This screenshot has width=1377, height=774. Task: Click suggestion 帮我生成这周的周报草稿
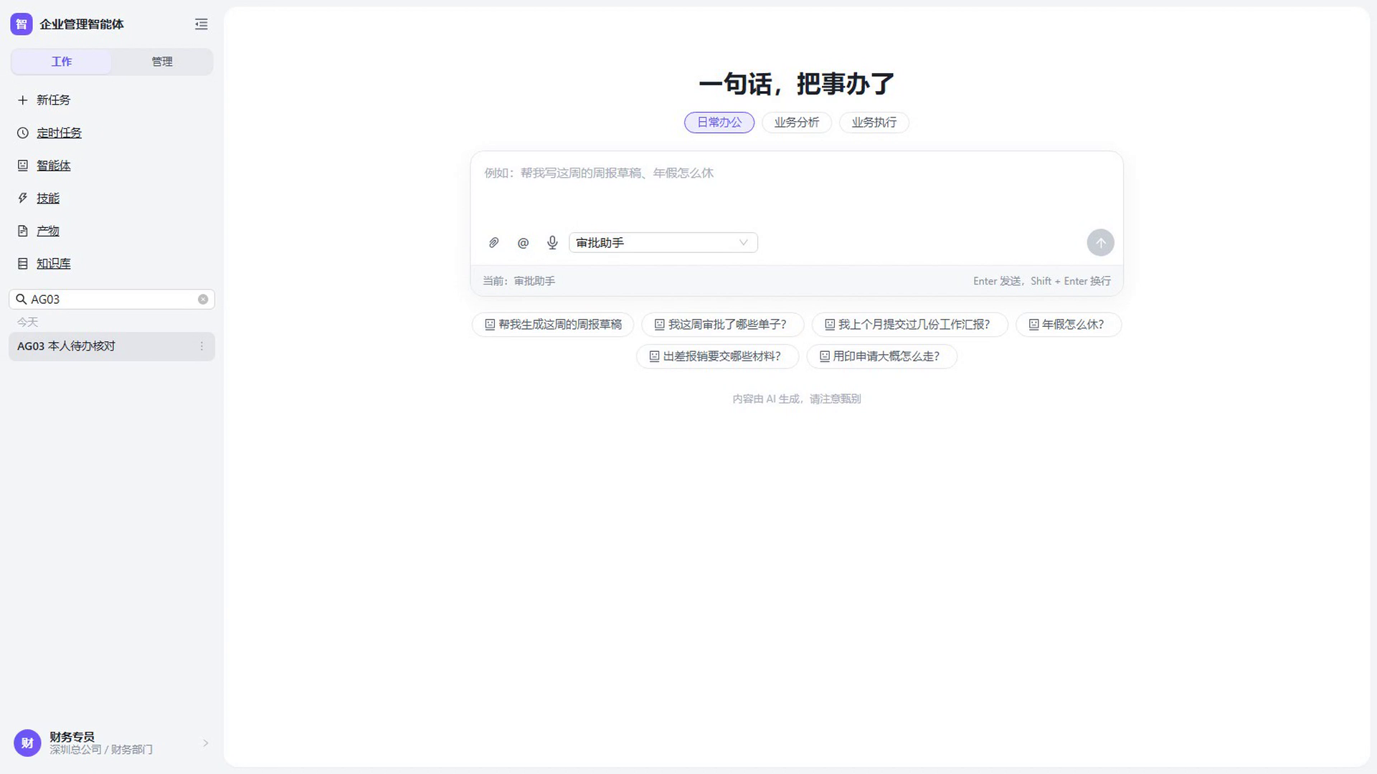pos(553,325)
